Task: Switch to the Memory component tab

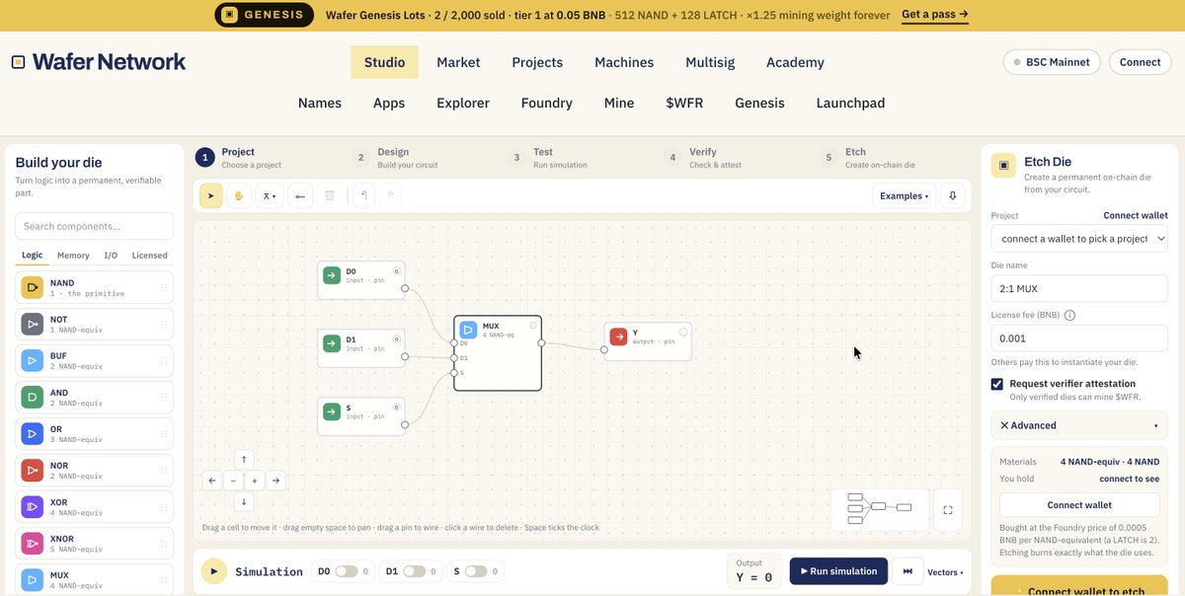Action: coord(73,256)
